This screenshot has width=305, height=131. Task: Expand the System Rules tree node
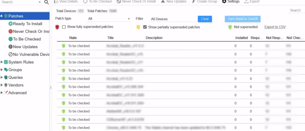[2, 62]
